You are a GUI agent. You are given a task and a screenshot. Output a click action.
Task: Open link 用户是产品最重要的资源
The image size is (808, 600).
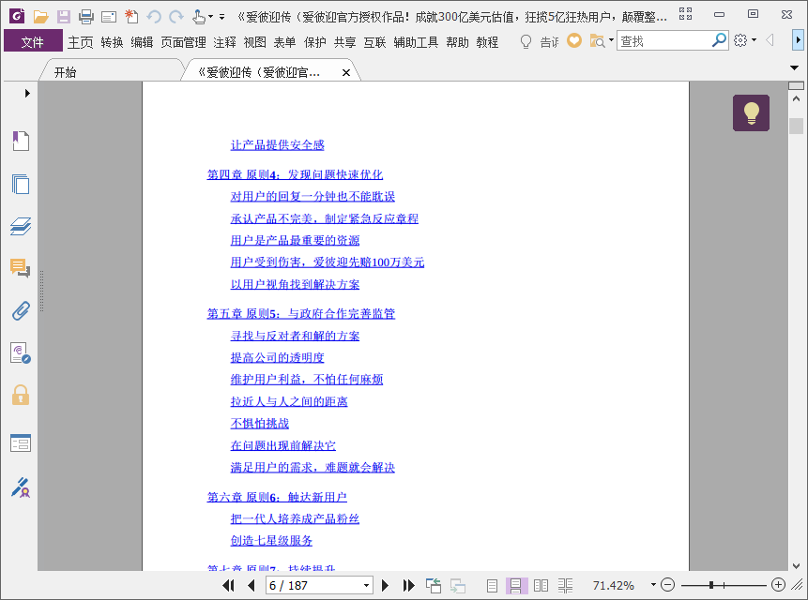coord(295,240)
